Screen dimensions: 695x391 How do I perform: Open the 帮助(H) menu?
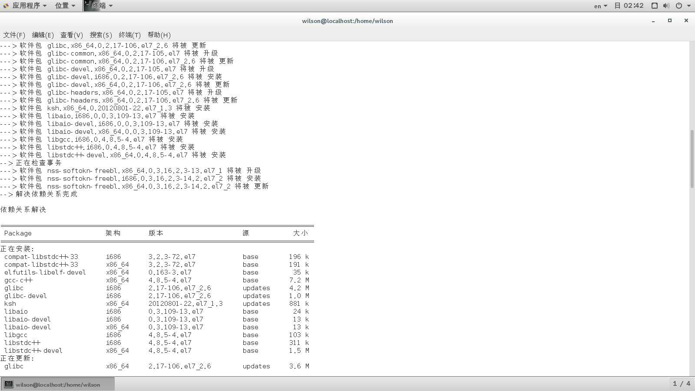coord(159,35)
